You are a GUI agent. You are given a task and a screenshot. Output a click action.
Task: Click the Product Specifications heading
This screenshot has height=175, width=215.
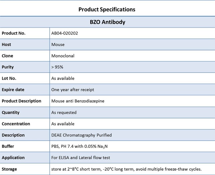point(107,9)
